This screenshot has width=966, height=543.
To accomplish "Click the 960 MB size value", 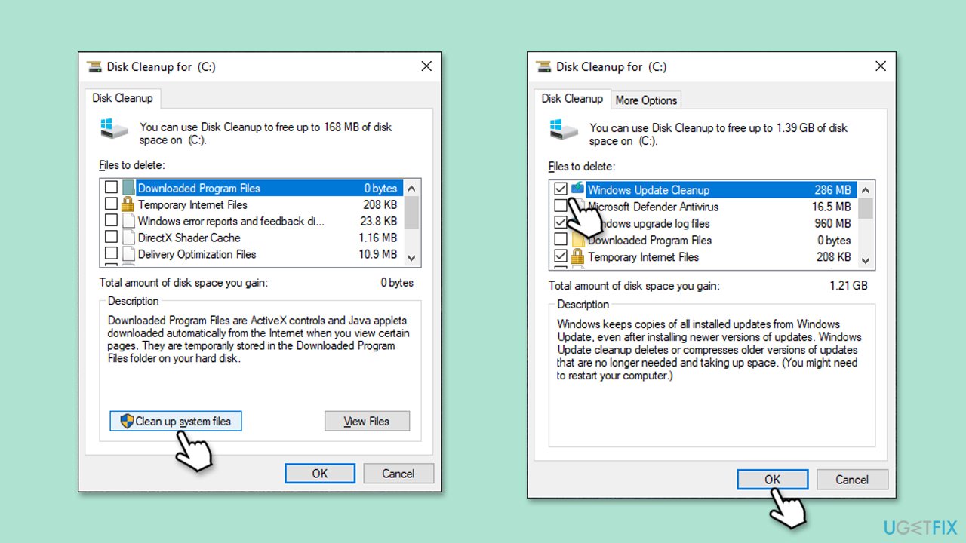I will 832,223.
